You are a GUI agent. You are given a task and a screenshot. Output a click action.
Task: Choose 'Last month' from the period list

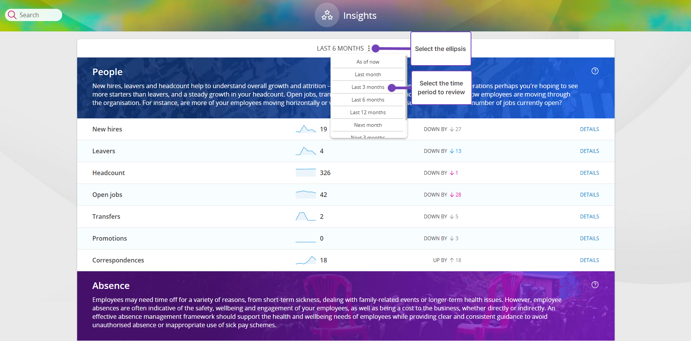[368, 74]
